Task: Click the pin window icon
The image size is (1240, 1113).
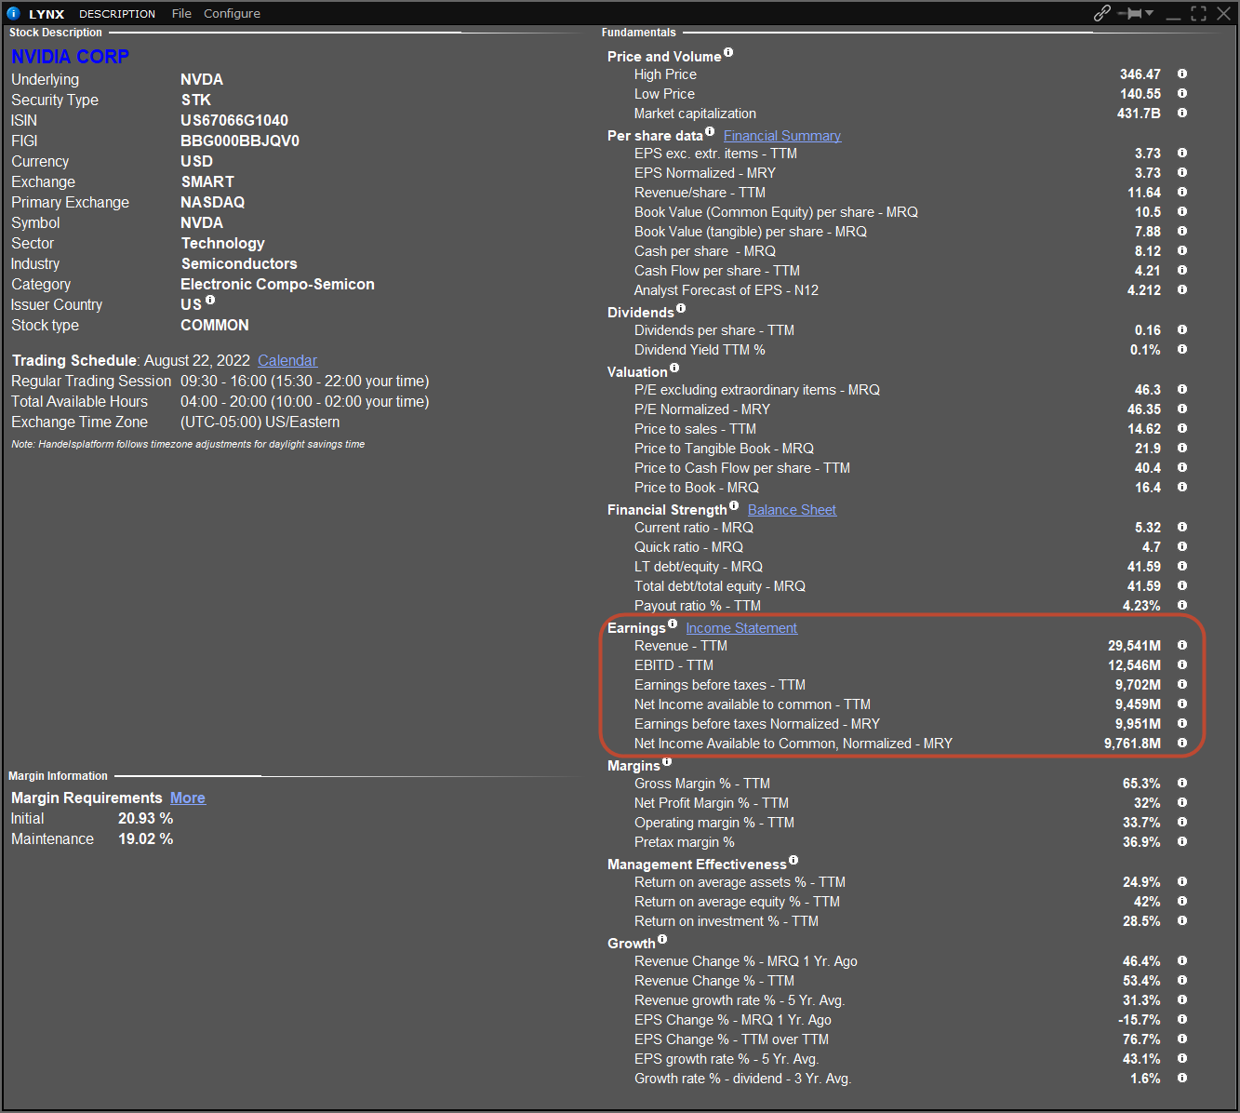Action: point(1130,13)
